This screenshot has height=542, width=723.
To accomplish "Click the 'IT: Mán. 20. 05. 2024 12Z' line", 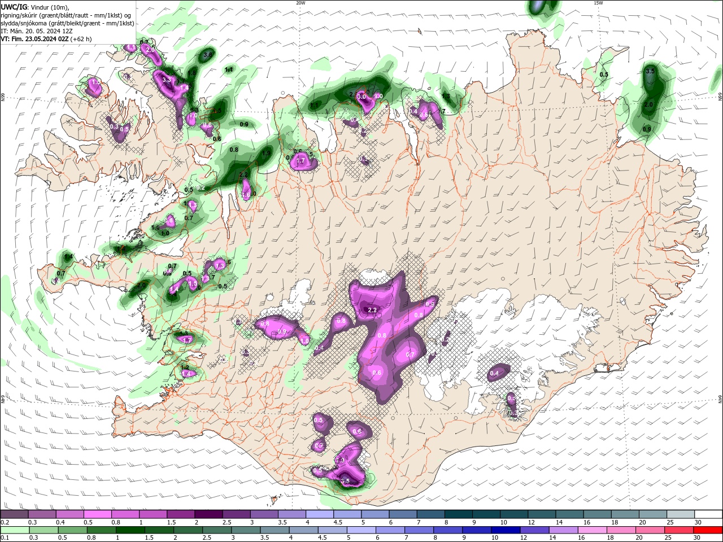I will pos(37,31).
